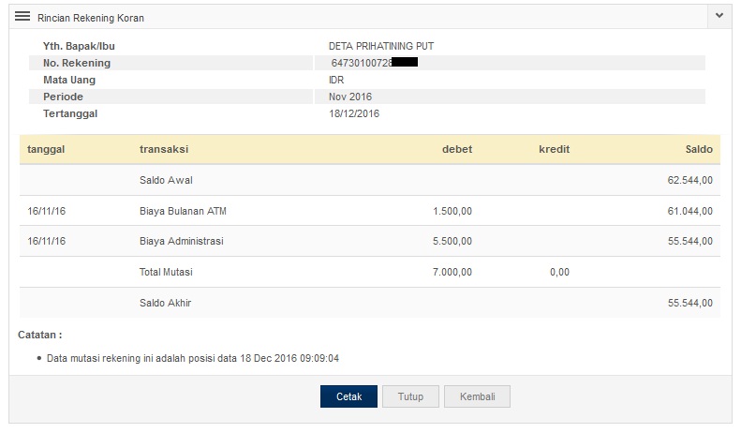
Task: Click the debet column header
Action: coord(456,149)
